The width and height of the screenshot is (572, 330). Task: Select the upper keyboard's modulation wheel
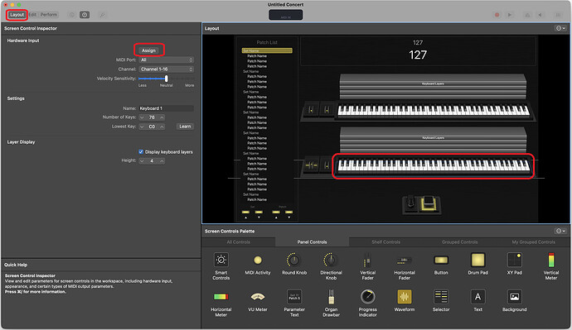pyautogui.click(x=327, y=109)
